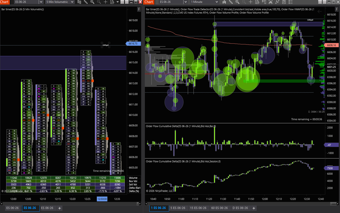
Task: Enable crosshair in 1 Minute chart toolbar
Action: [x=250, y=2]
